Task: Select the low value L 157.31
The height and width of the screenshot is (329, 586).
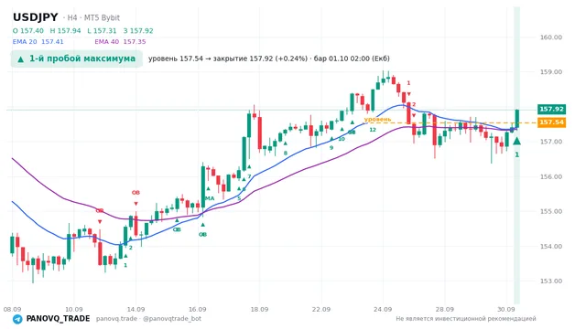Action: click(x=102, y=30)
